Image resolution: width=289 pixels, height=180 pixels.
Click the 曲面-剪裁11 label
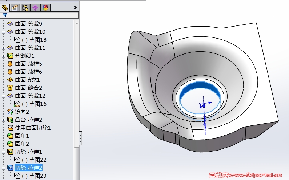30,48
